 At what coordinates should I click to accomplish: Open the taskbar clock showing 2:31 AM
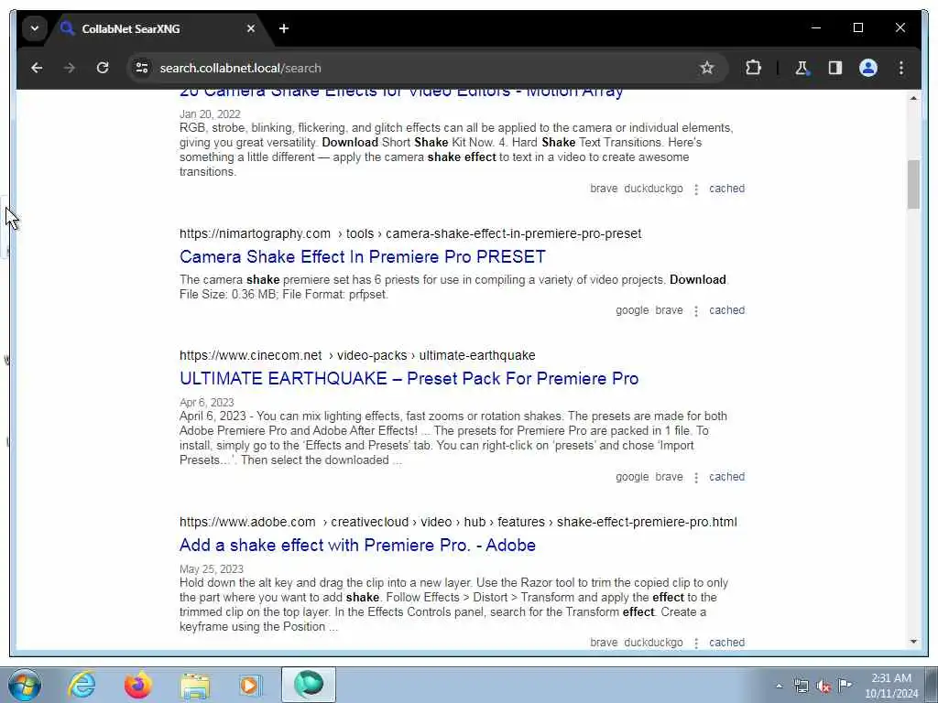click(x=891, y=686)
